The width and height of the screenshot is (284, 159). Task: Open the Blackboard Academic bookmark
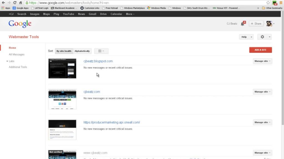[64, 8]
